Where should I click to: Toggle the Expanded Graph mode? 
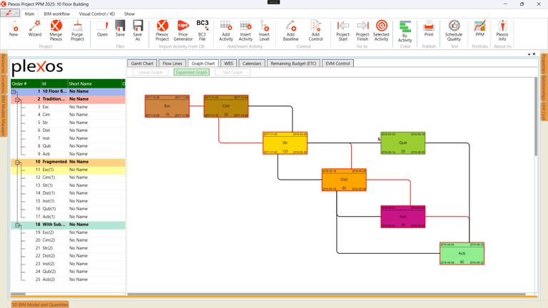(191, 72)
